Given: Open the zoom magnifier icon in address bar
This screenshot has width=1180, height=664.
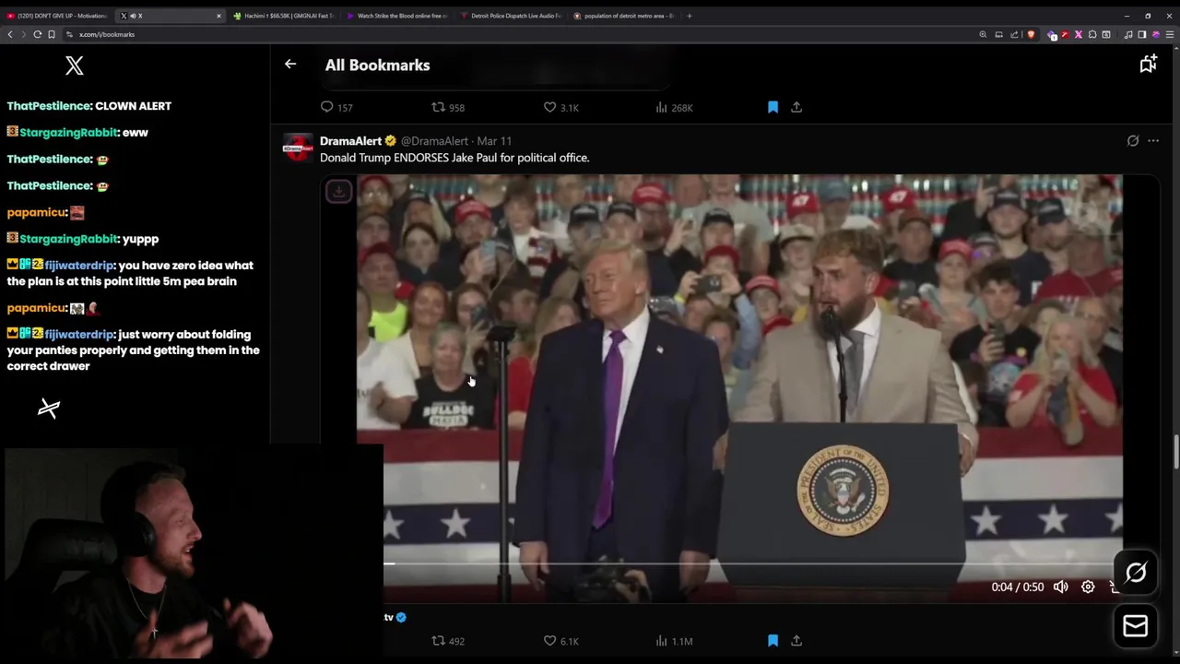Looking at the screenshot, I should click(983, 34).
